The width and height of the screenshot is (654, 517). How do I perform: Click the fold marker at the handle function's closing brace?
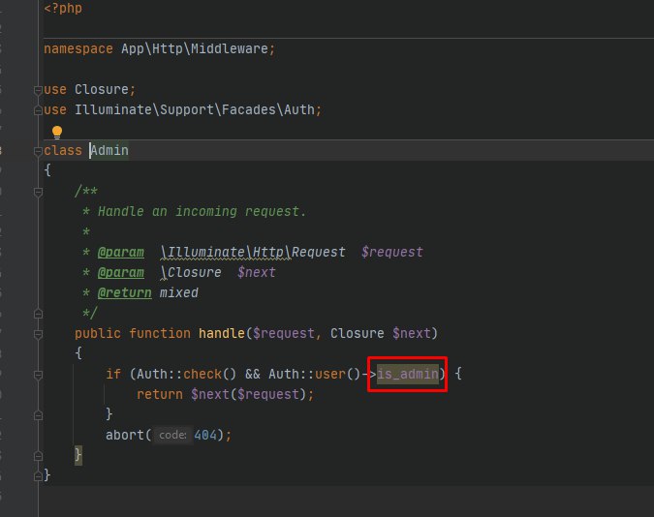coord(38,456)
